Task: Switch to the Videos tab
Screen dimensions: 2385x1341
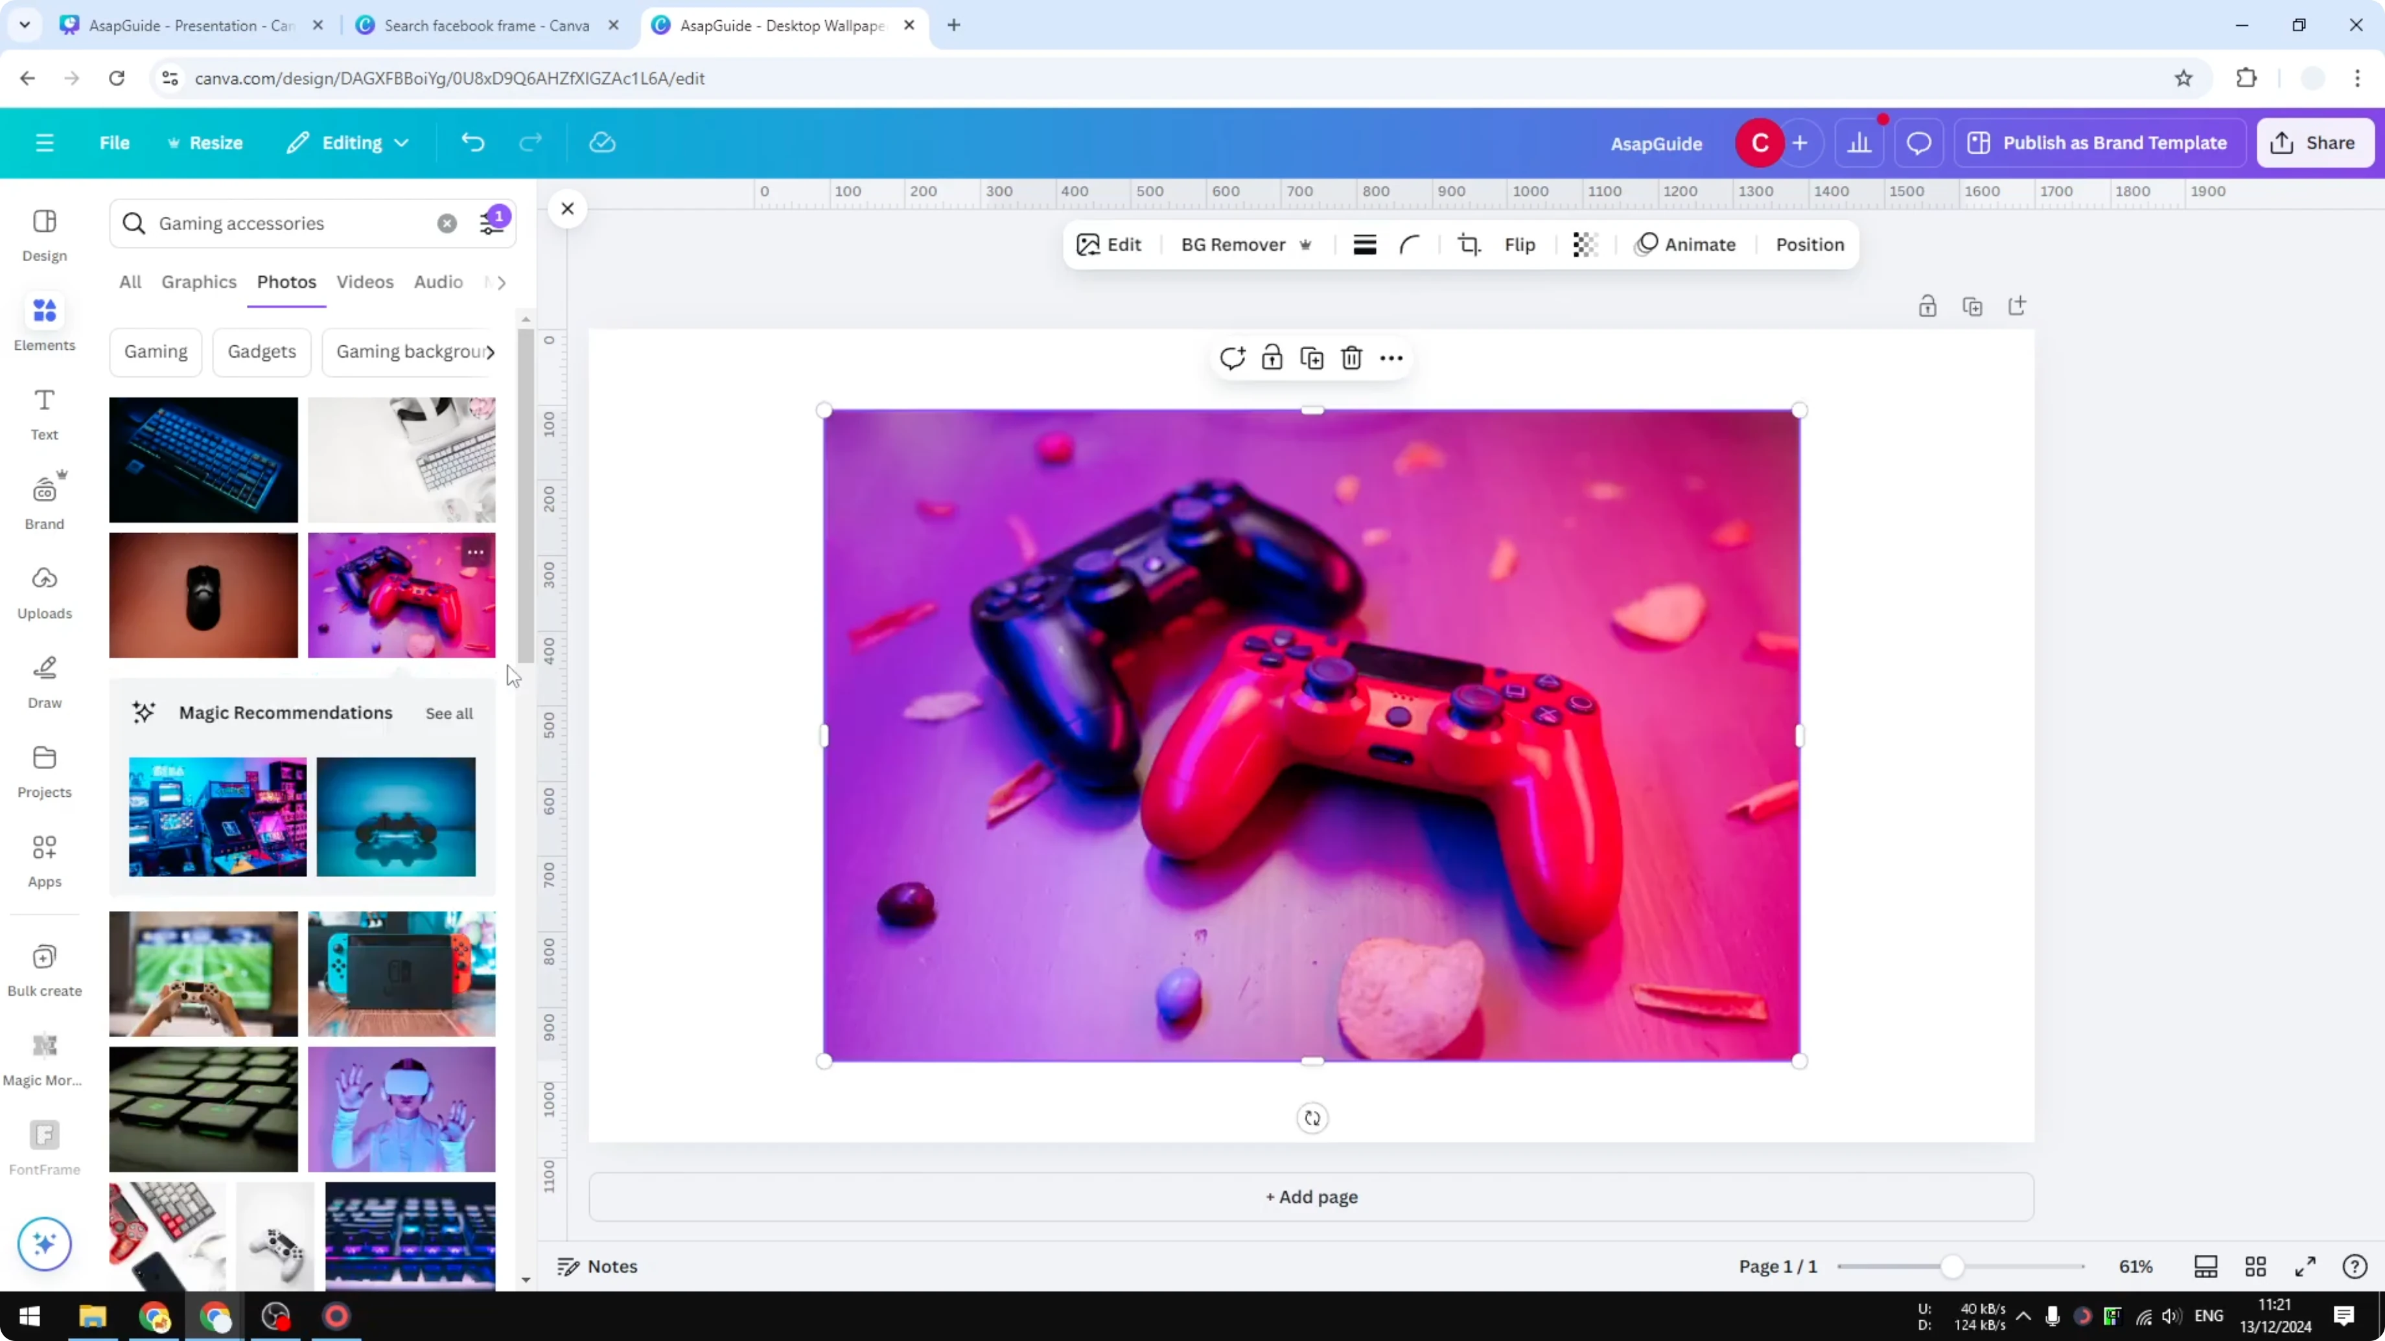Action: pyautogui.click(x=365, y=282)
